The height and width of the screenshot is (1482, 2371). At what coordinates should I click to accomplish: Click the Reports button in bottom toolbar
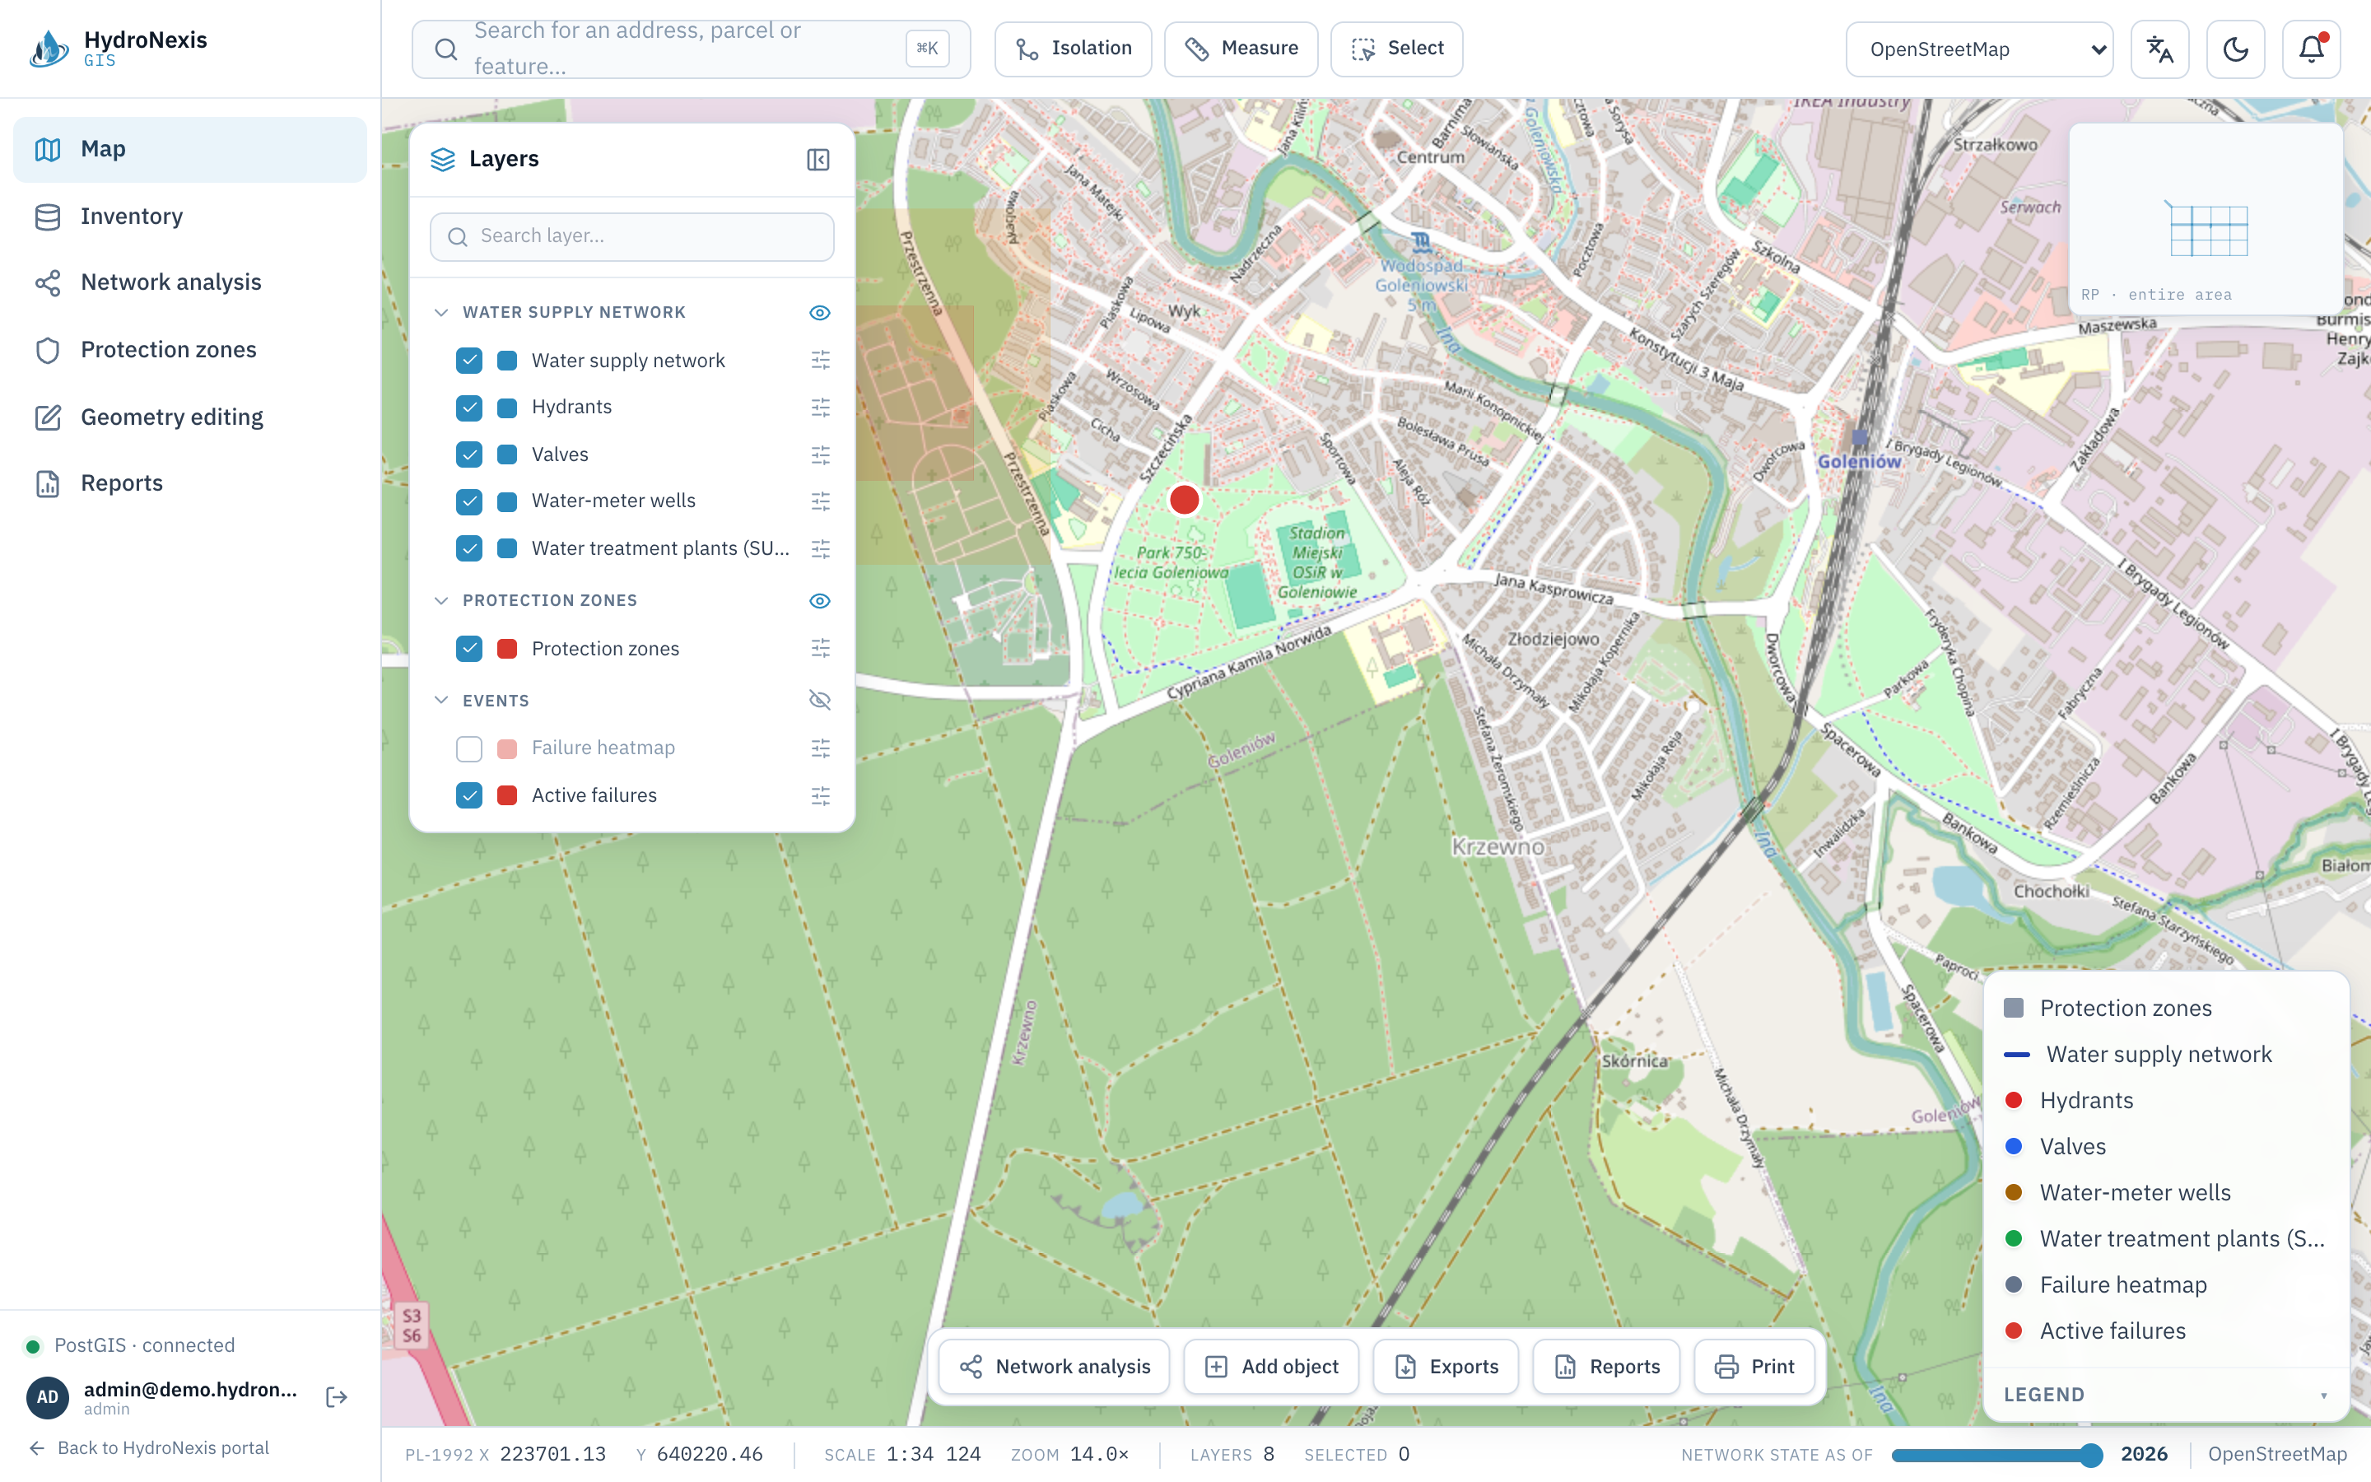[1606, 1367]
